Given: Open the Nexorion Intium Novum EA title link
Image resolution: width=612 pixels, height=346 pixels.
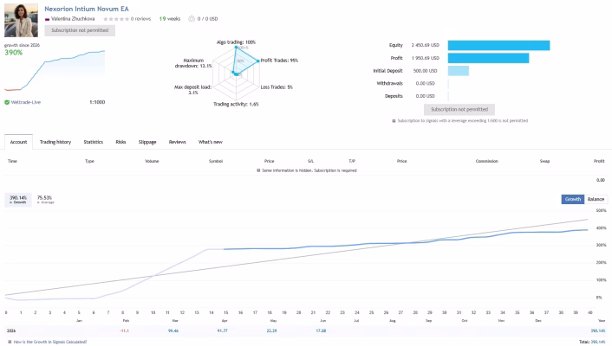Looking at the screenshot, I should [x=87, y=9].
